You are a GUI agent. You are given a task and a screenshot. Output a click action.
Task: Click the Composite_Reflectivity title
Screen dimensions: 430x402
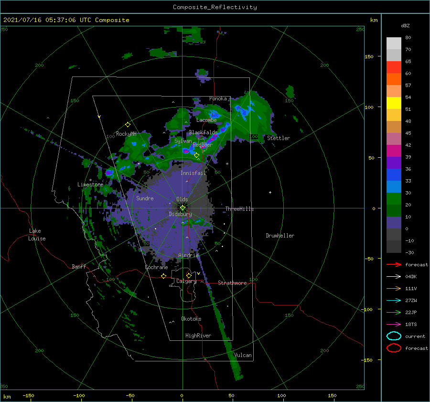(215, 7)
